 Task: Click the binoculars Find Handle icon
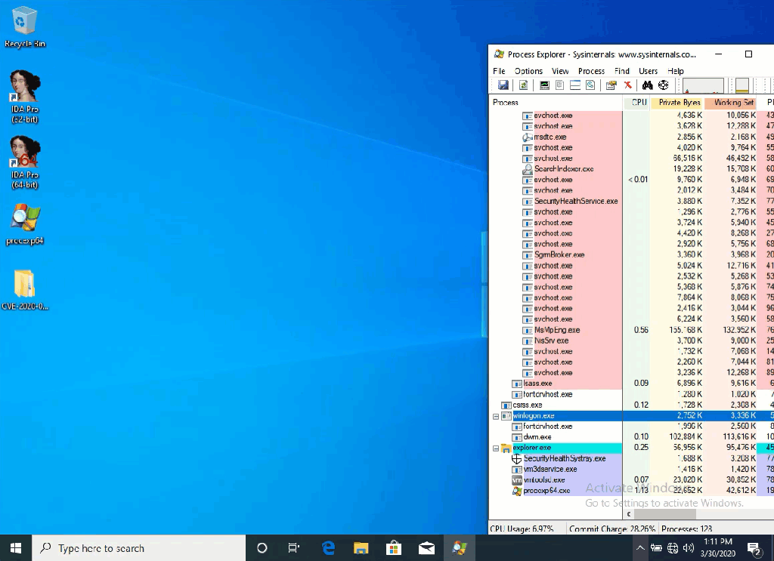[647, 85]
